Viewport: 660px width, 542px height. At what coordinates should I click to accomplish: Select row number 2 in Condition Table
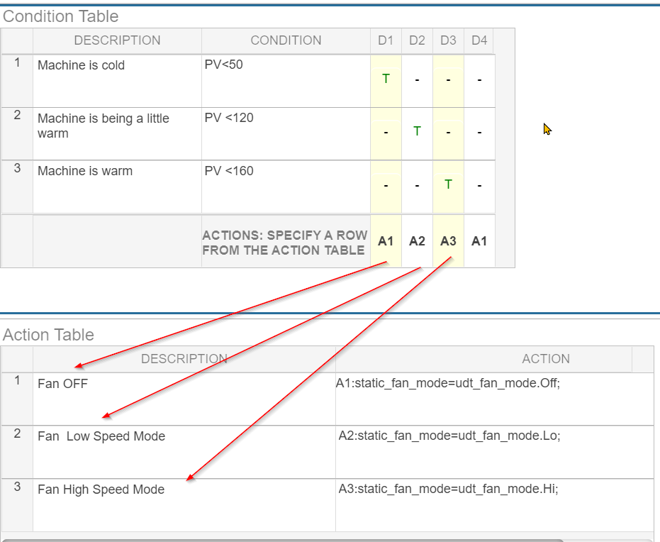[x=17, y=134]
